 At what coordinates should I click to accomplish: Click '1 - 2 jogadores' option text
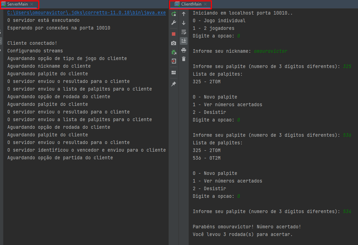pos(214,28)
